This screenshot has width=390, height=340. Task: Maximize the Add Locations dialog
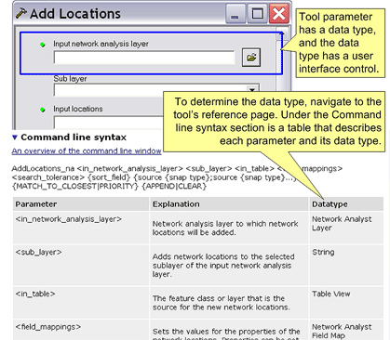tap(257, 14)
